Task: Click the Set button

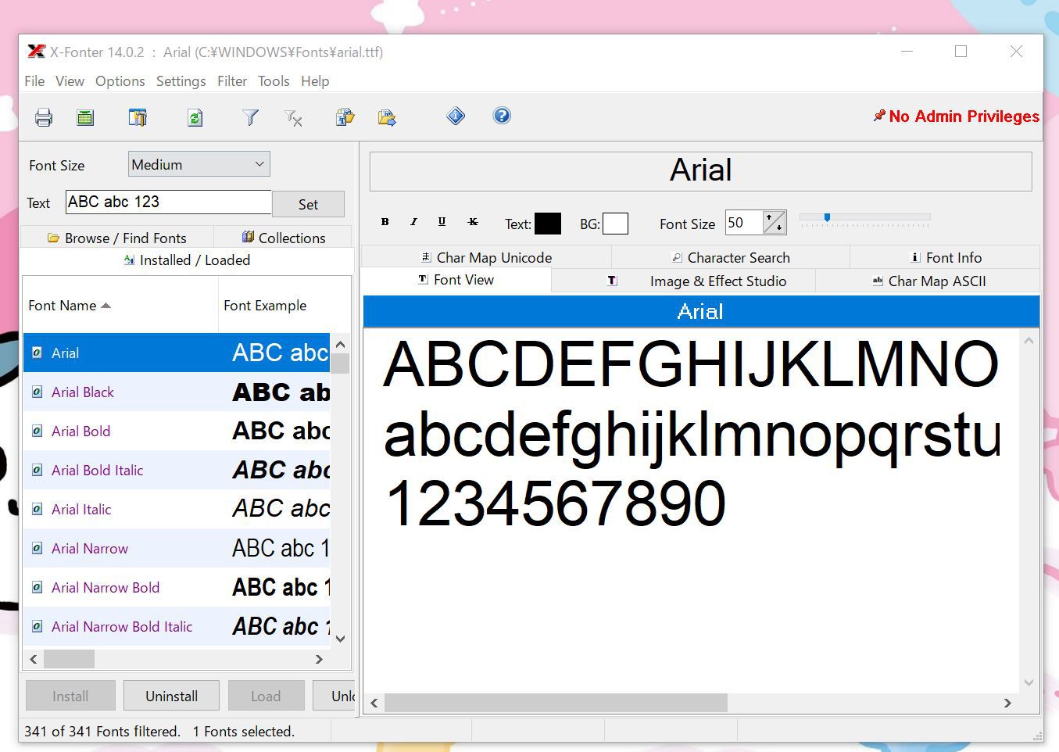Action: click(x=308, y=204)
